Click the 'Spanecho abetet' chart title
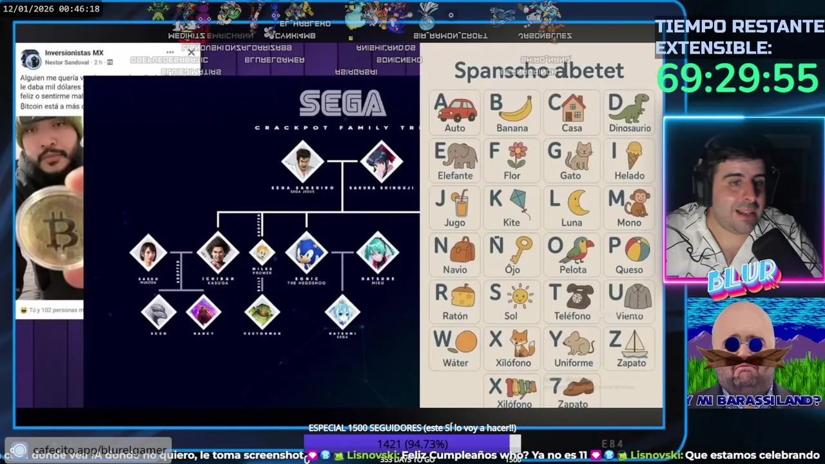 pos(539,70)
